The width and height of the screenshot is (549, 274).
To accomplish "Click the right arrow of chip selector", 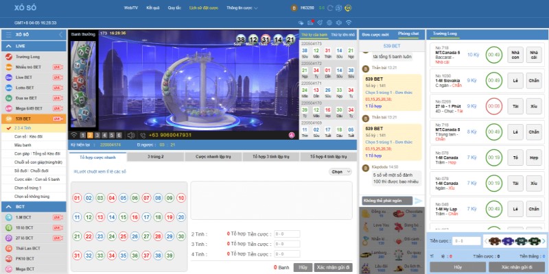I will click(544, 241).
